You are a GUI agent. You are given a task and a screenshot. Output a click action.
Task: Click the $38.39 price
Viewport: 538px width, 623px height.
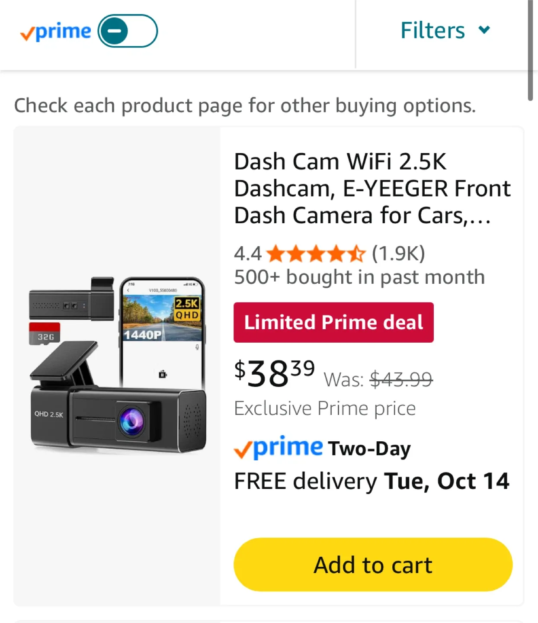[x=274, y=373]
